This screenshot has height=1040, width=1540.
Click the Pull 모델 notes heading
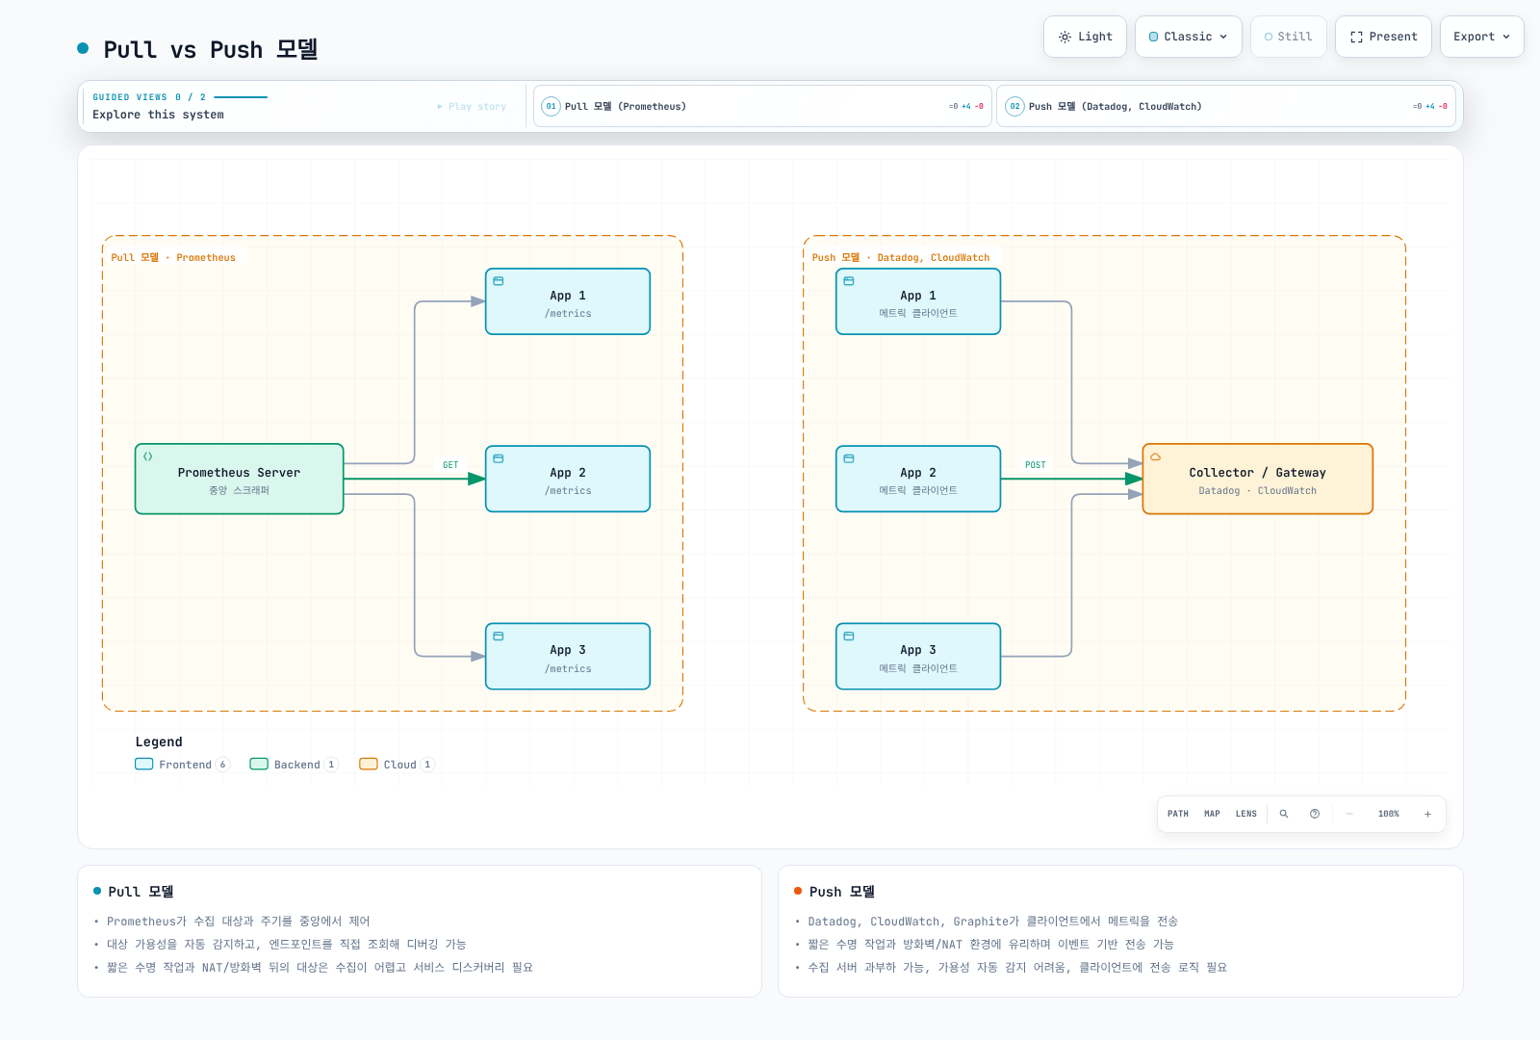[x=141, y=892]
